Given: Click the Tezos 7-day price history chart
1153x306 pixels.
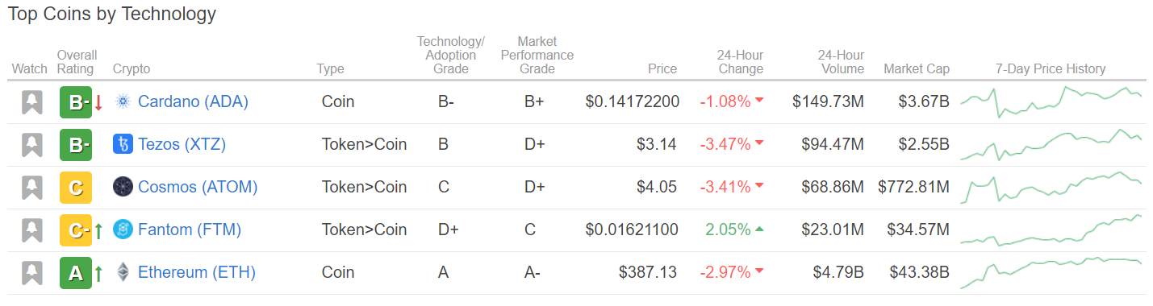Looking at the screenshot, I should (1051, 144).
